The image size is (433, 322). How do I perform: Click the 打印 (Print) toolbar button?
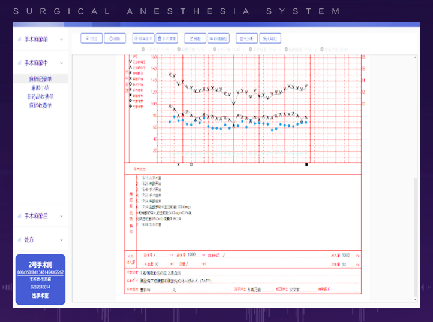click(91, 38)
